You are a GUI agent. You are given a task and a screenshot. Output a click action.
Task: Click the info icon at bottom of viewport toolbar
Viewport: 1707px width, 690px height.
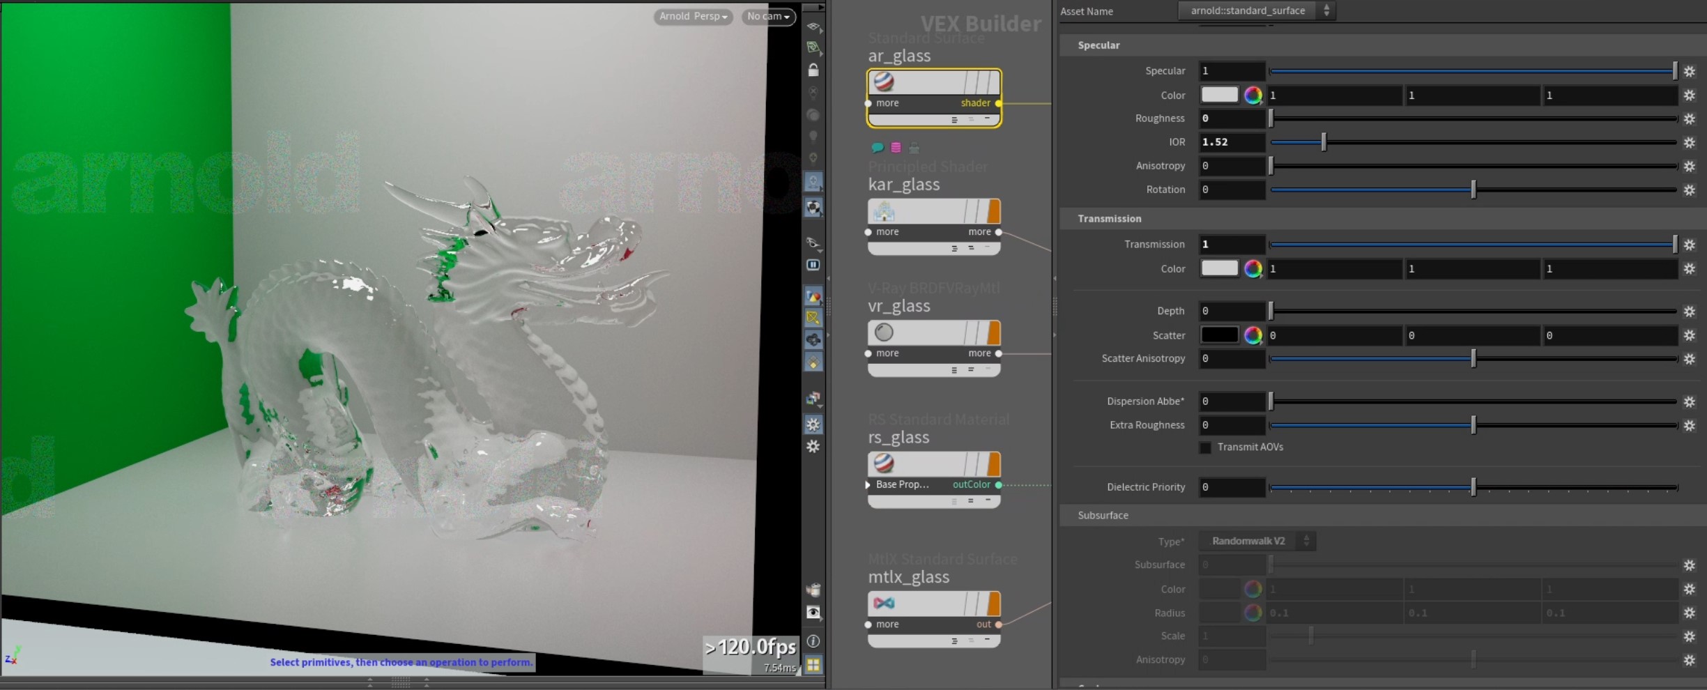click(813, 641)
